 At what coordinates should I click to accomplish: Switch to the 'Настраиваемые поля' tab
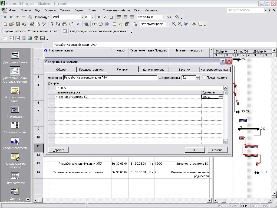click(215, 70)
